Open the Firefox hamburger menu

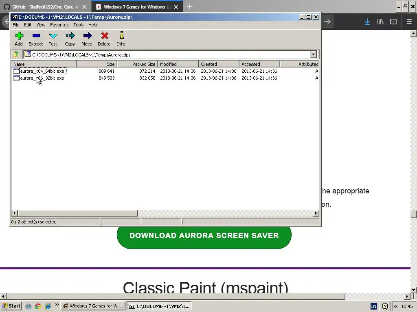coord(409,22)
